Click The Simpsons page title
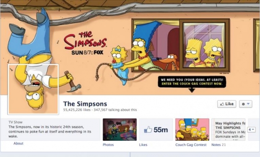This screenshot has width=260, height=157. [x=85, y=104]
